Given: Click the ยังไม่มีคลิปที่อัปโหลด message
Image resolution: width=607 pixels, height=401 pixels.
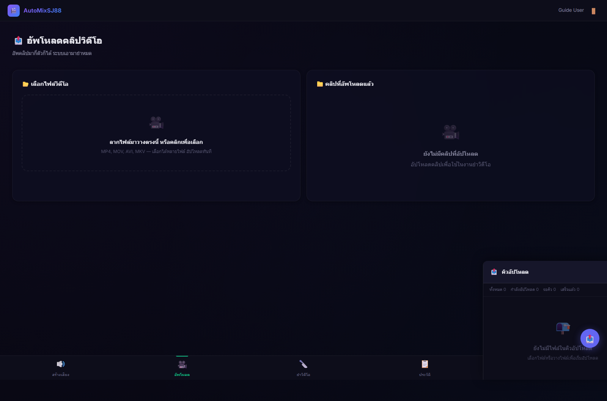Looking at the screenshot, I should pos(451,154).
